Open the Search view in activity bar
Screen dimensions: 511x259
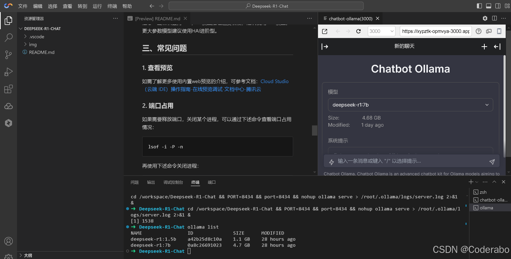[x=9, y=37]
